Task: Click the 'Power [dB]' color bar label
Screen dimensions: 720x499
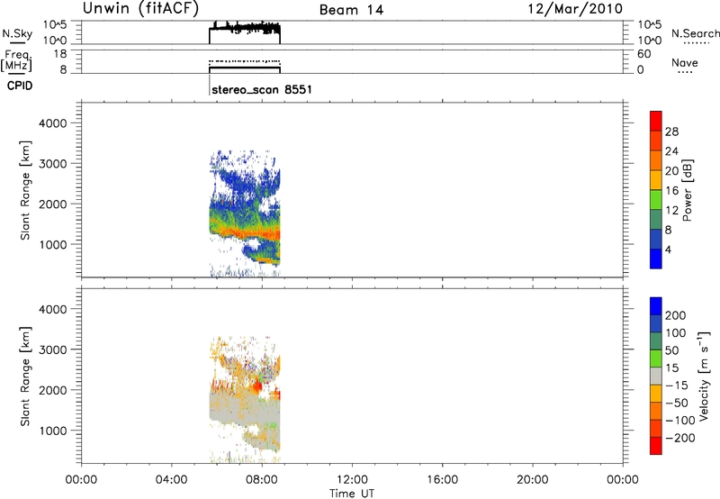Action: tap(687, 190)
